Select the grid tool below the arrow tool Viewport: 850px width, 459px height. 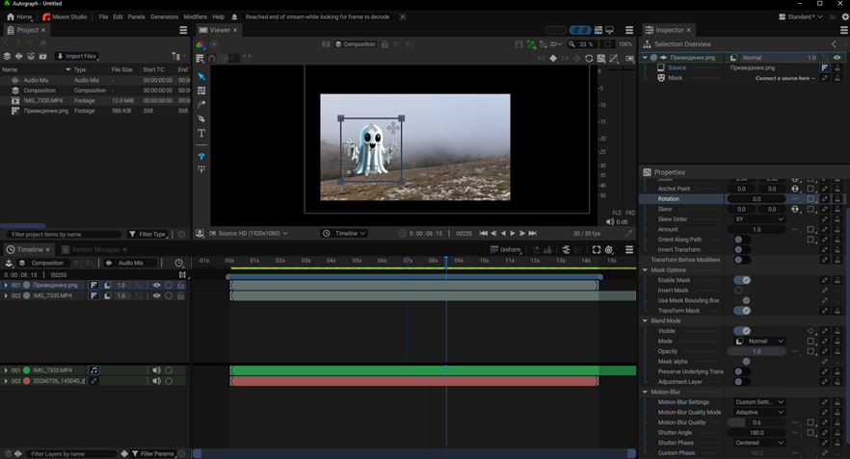201,90
